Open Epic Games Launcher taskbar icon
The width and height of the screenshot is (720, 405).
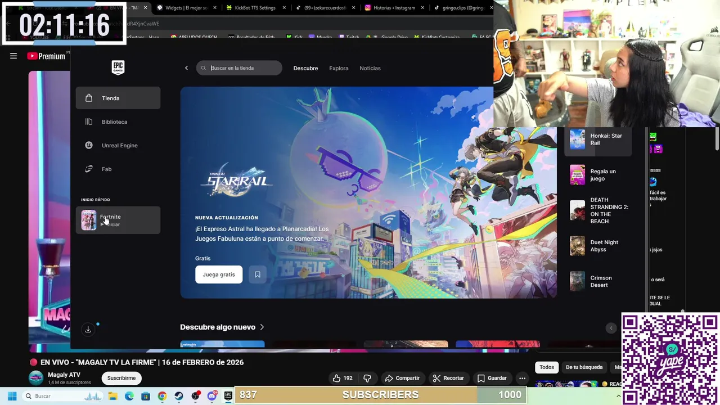(x=228, y=396)
